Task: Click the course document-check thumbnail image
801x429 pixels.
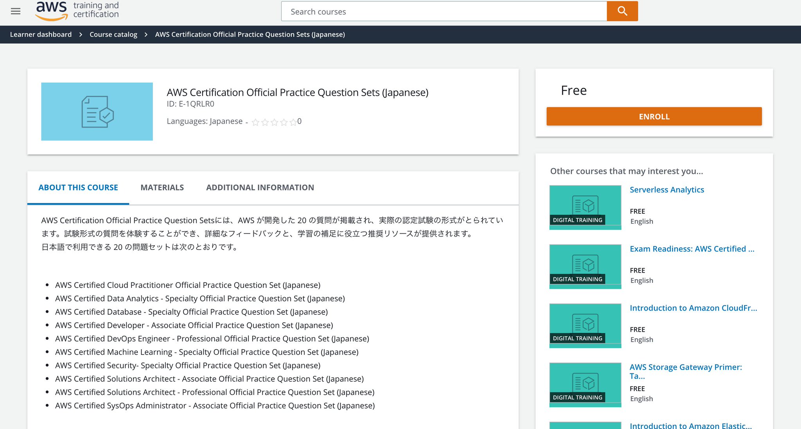Action: pyautogui.click(x=97, y=111)
